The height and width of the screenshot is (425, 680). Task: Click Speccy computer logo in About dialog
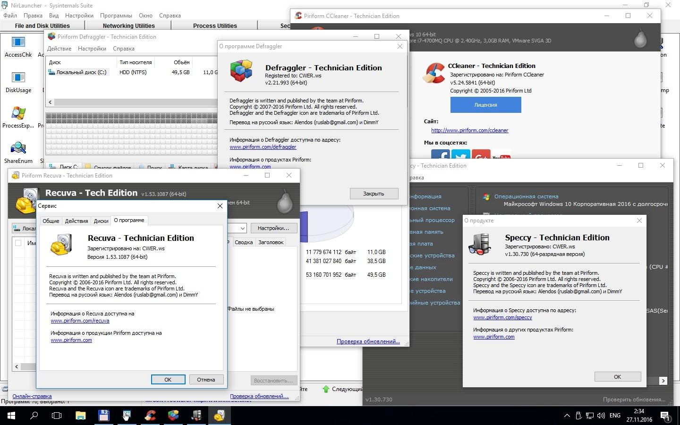tap(480, 244)
